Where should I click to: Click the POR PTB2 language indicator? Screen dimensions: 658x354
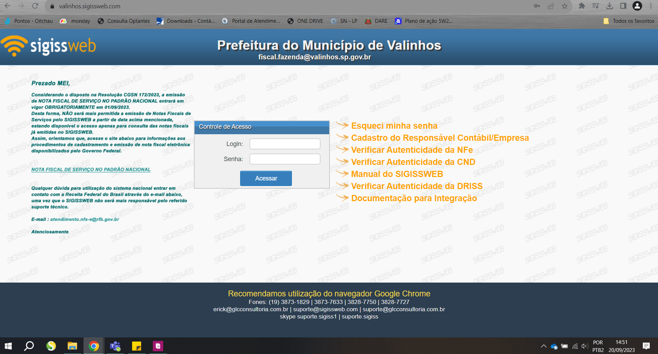click(x=598, y=346)
